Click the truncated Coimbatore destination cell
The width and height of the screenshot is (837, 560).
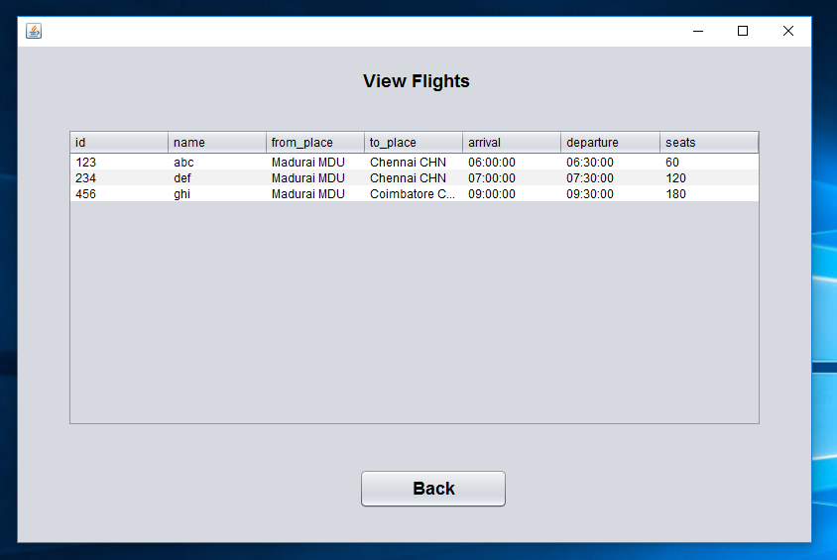[x=414, y=194]
